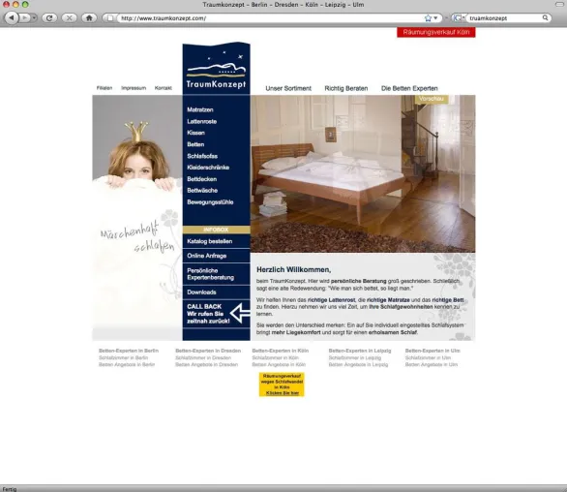Open the Unser Sortiment menu
The image size is (567, 492).
tap(288, 88)
